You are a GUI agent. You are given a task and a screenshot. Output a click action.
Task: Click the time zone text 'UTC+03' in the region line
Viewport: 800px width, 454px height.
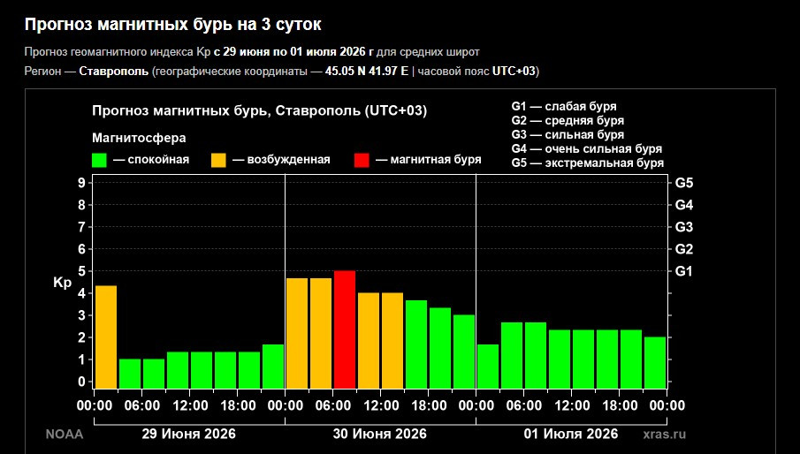[x=514, y=71]
